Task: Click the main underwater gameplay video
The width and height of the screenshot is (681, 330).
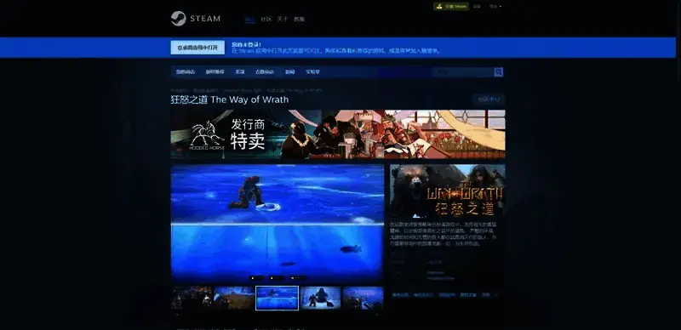Action: (278, 223)
